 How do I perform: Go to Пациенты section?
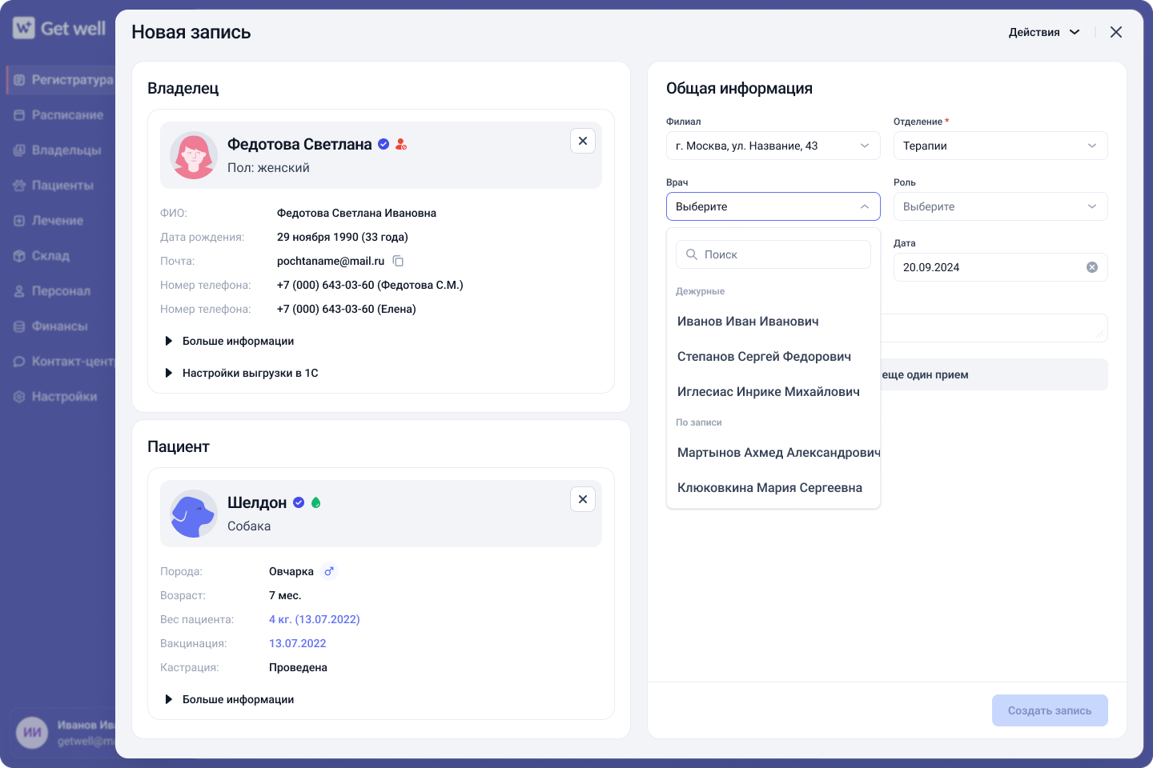coord(54,186)
